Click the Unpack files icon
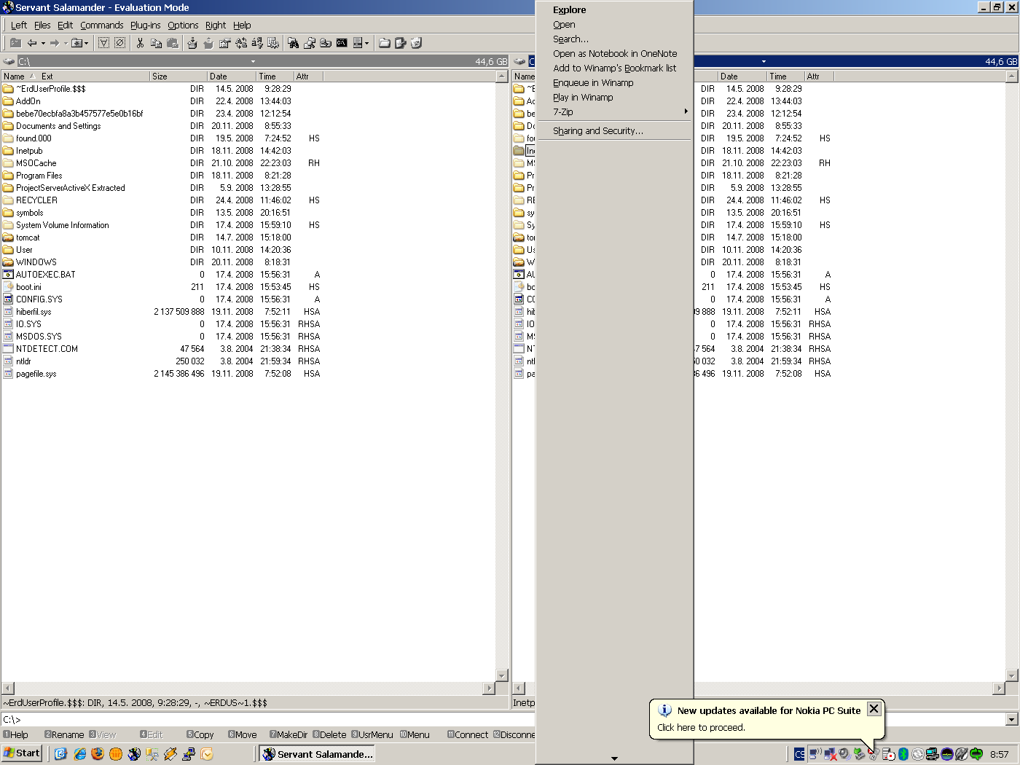This screenshot has width=1020, height=765. pyautogui.click(x=208, y=43)
